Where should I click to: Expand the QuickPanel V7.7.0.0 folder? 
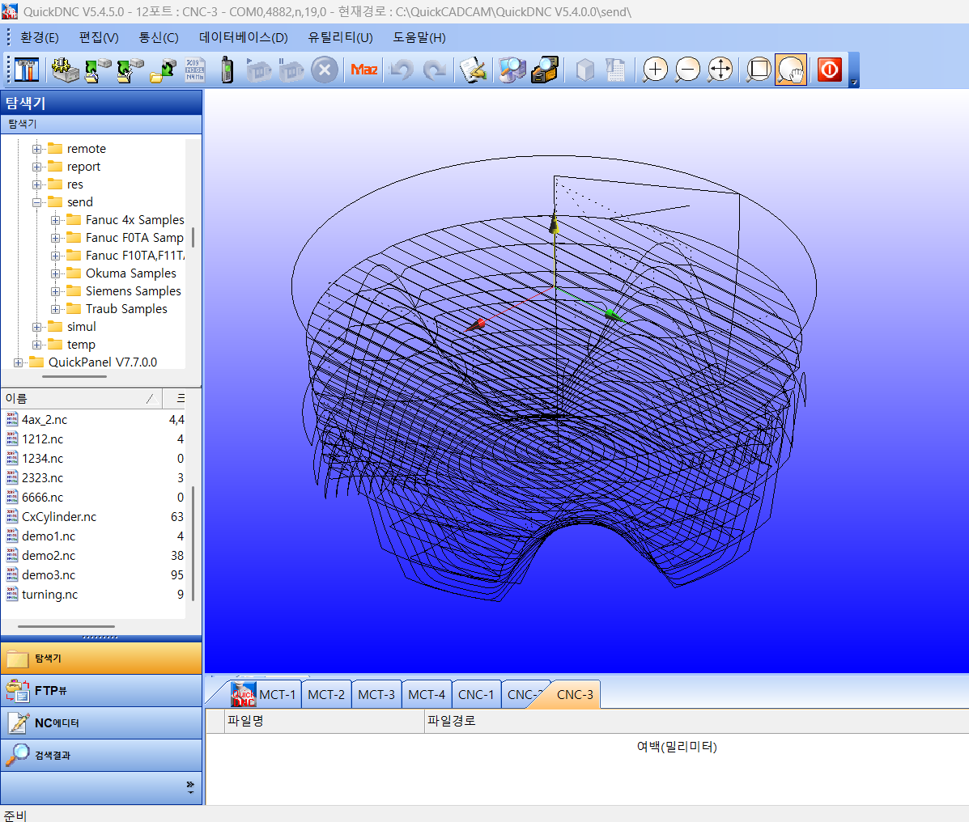(x=19, y=362)
